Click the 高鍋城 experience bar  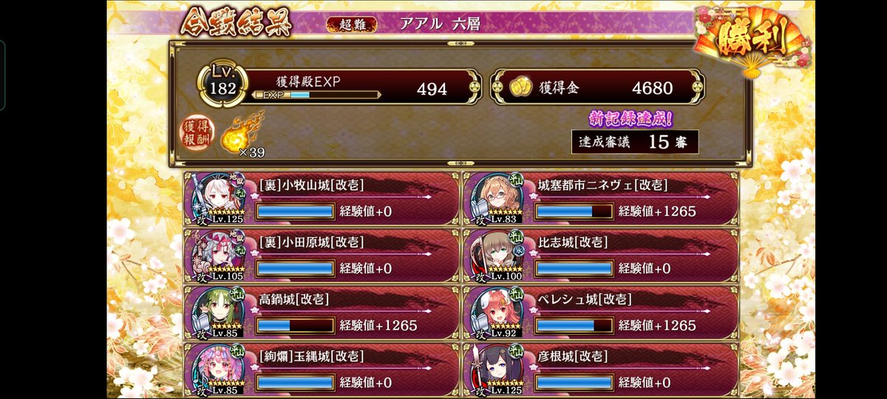click(x=296, y=324)
